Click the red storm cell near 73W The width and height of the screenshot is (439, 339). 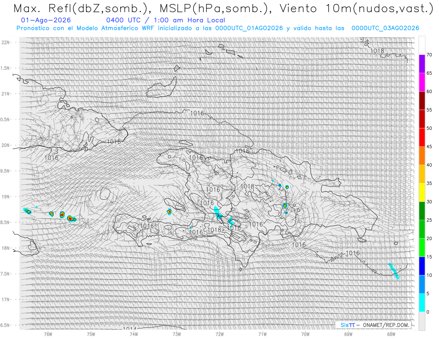click(169, 211)
